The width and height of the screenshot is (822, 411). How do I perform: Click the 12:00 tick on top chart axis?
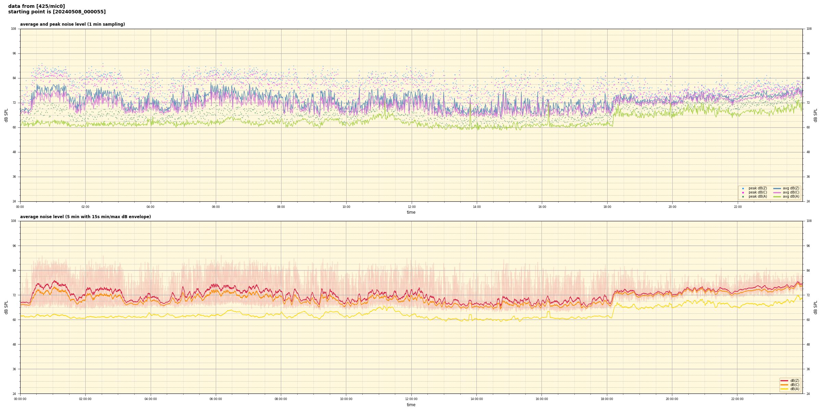411,207
